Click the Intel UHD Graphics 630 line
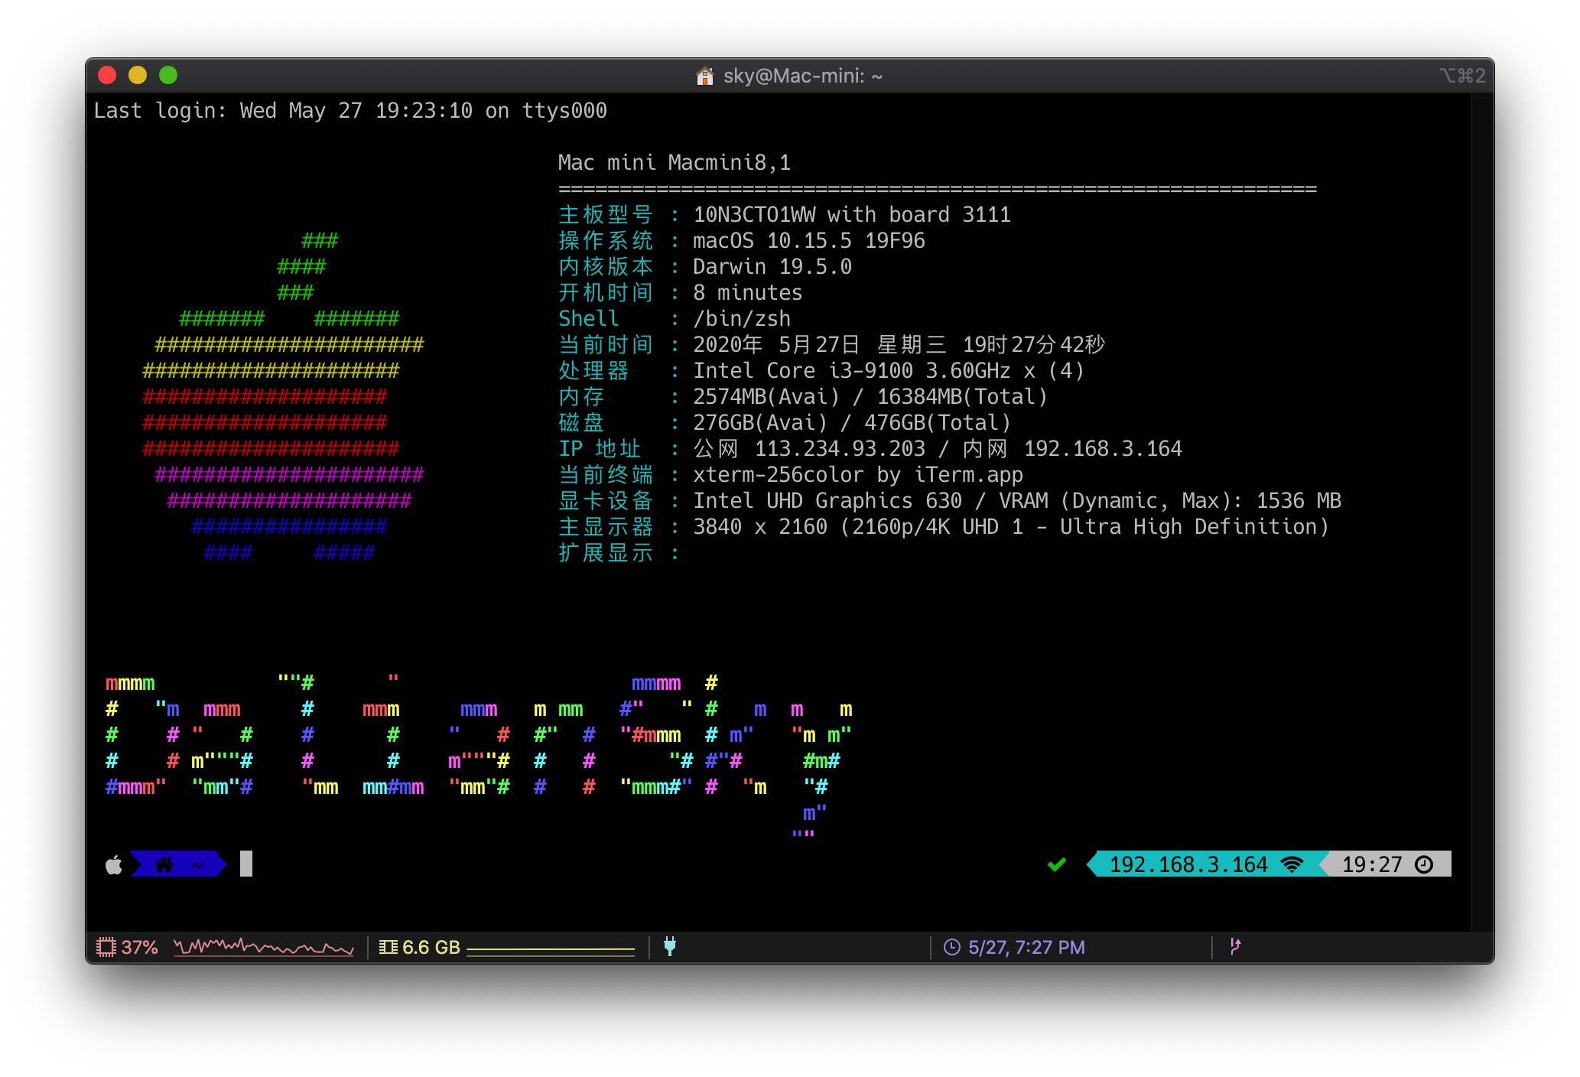 point(1017,501)
